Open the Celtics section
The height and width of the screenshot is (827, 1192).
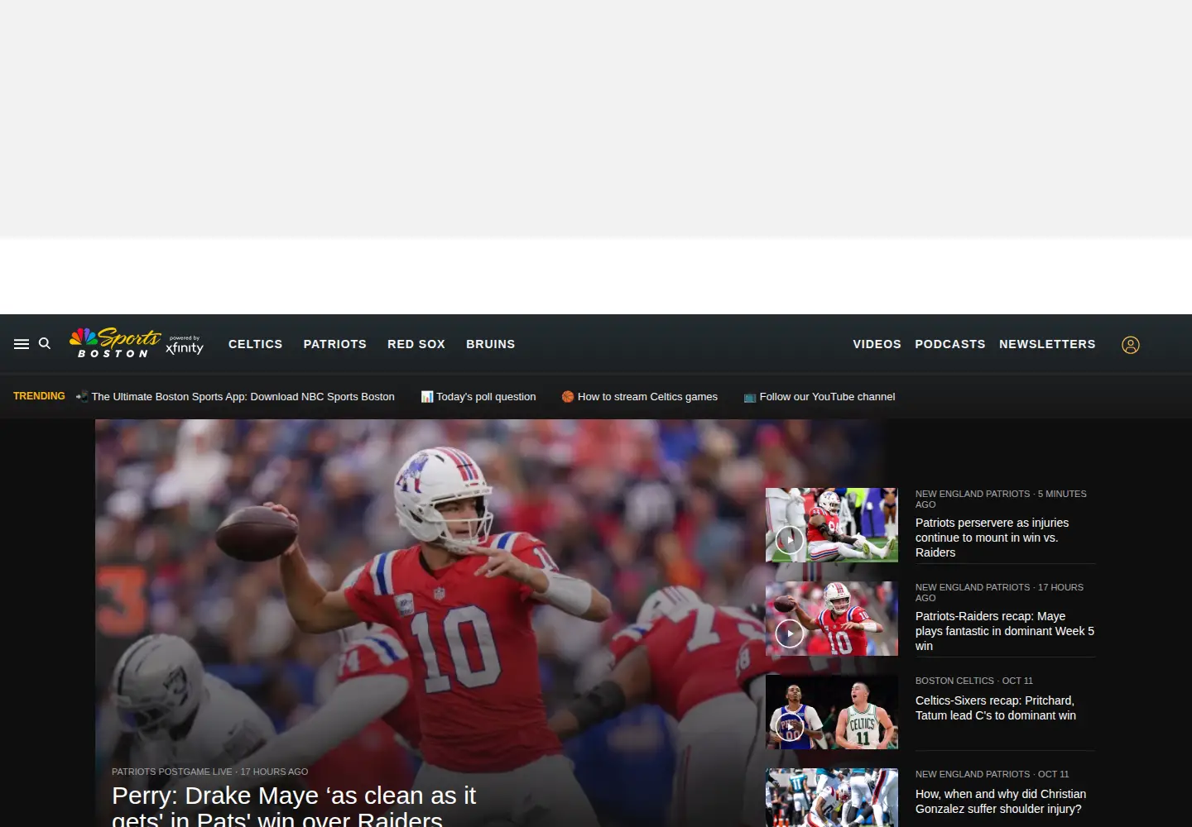(x=255, y=344)
